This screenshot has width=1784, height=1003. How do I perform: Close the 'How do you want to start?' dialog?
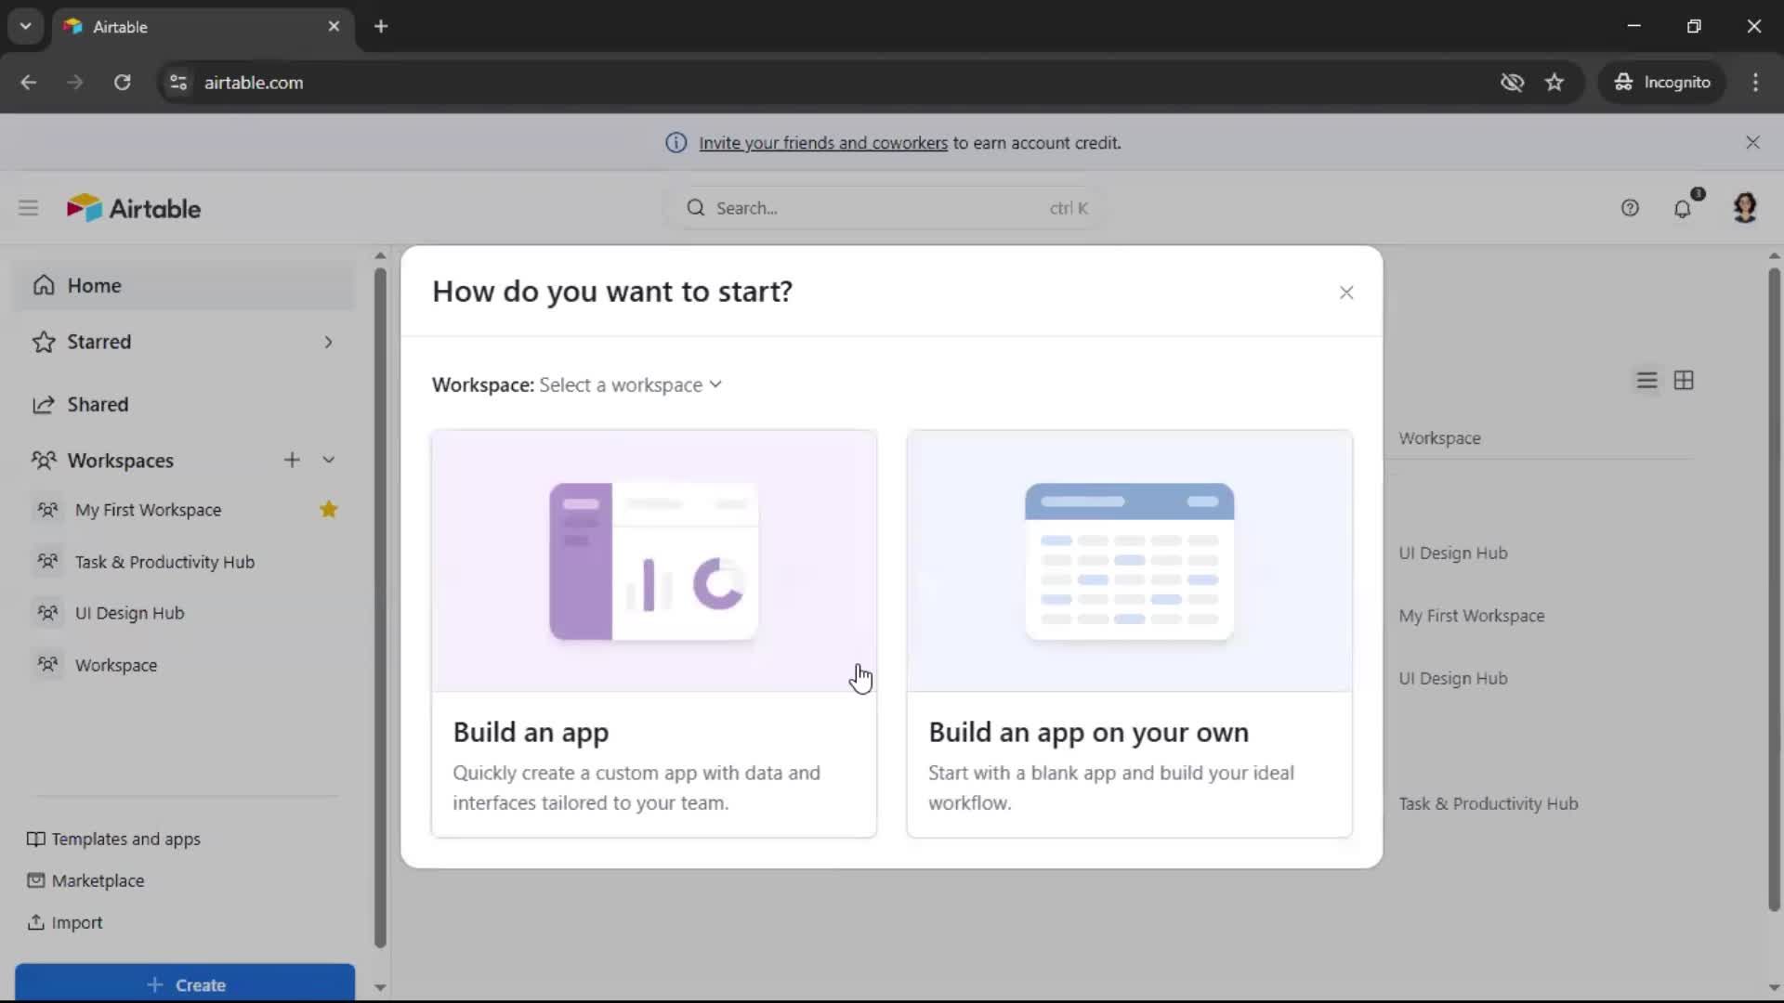click(1346, 293)
